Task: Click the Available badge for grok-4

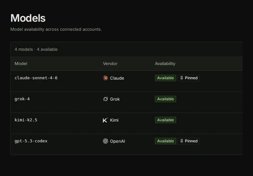Action: tap(166, 99)
